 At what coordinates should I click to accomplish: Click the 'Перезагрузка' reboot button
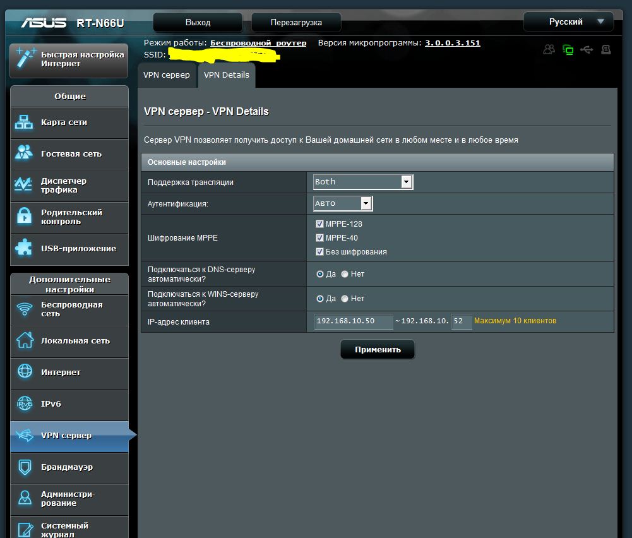pyautogui.click(x=296, y=23)
